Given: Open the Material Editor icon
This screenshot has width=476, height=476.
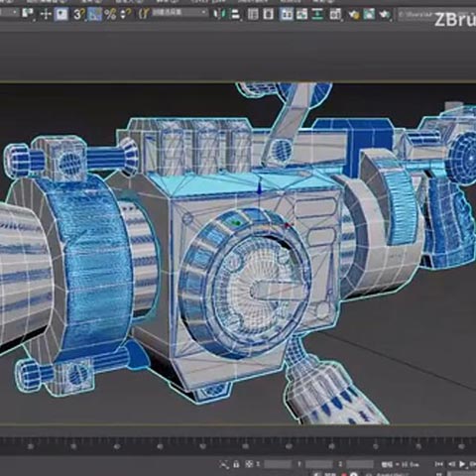Looking at the screenshot, I should coord(335,14).
